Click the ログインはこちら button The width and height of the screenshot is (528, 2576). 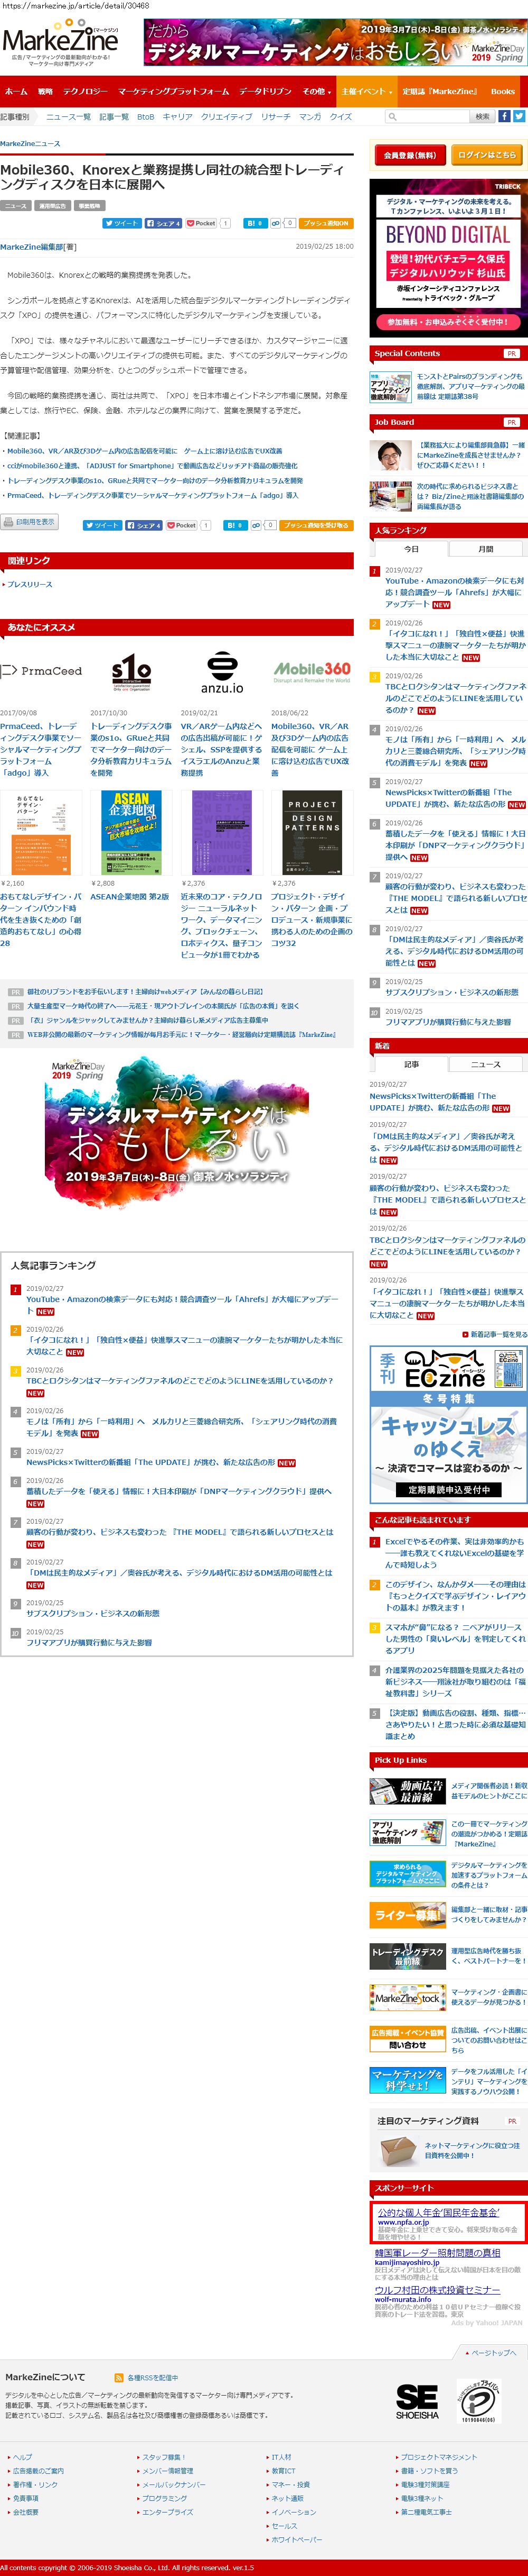point(487,155)
